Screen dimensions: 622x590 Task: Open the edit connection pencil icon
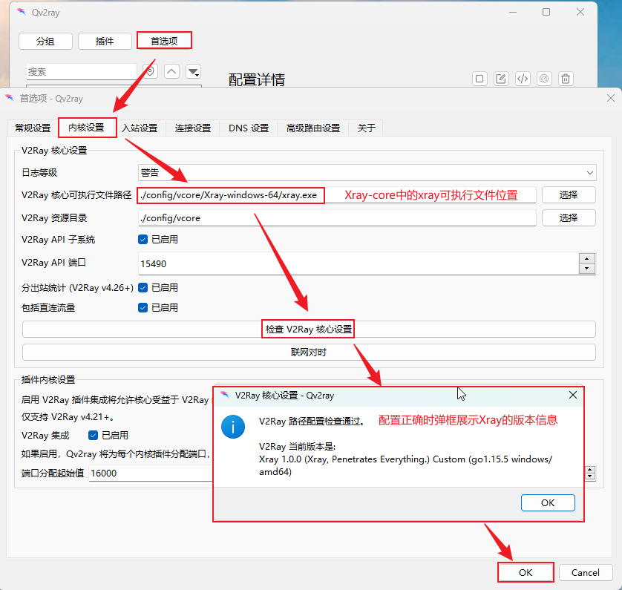[501, 79]
